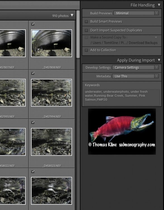The width and height of the screenshot is (164, 210).
Task: Collapse the File Handling panel
Action: click(x=159, y=5)
